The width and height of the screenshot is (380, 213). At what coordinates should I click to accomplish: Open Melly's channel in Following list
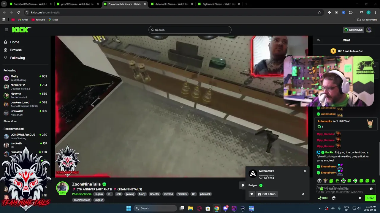[25, 78]
